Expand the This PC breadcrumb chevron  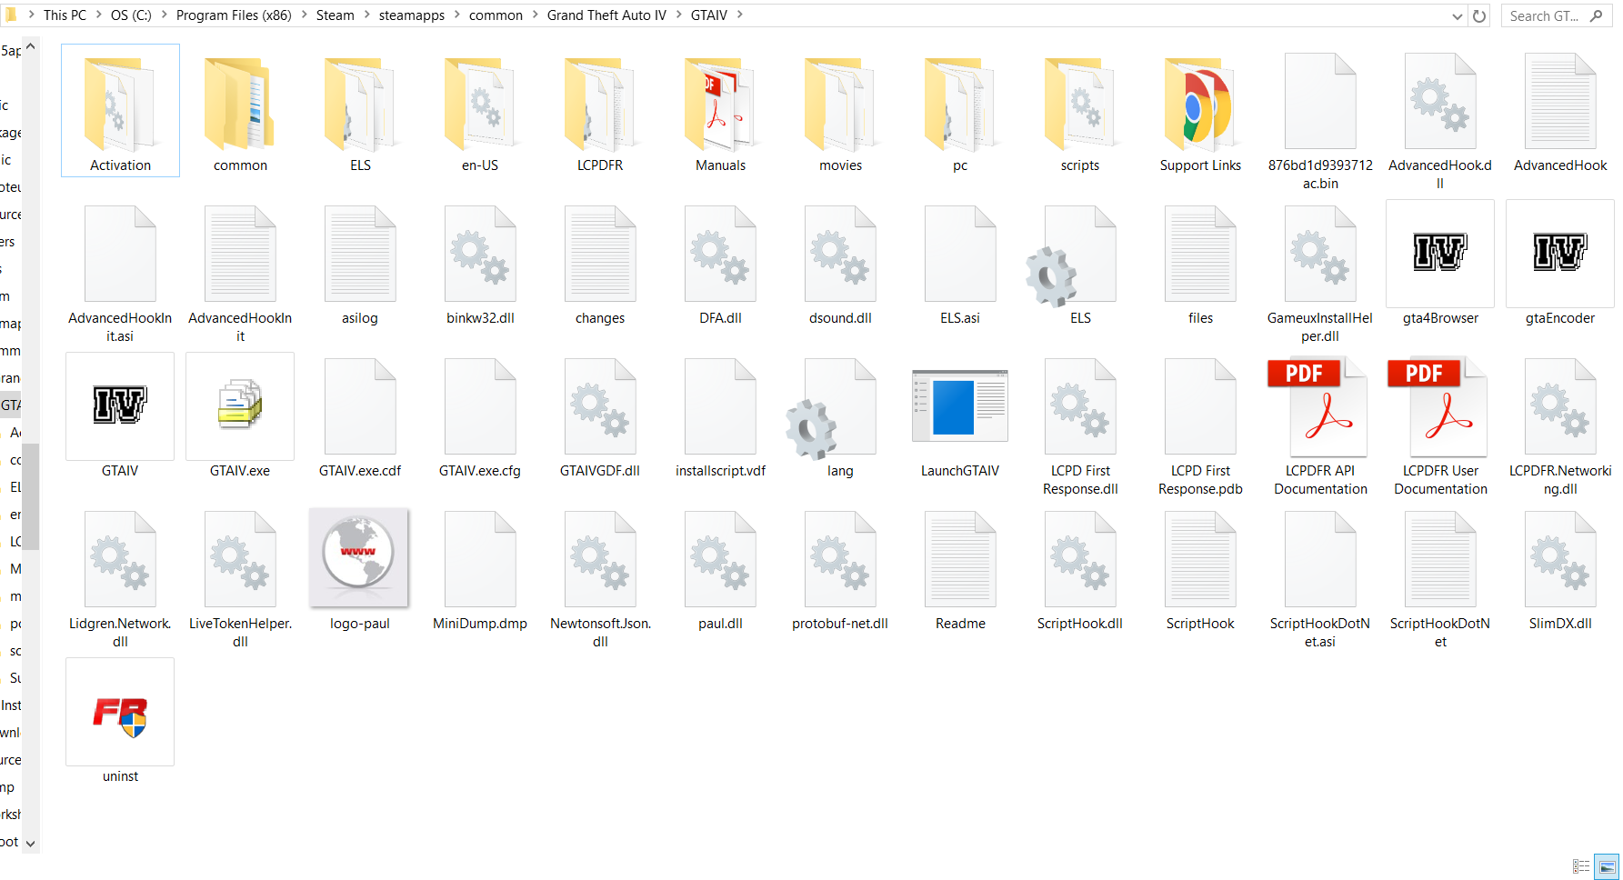(98, 15)
